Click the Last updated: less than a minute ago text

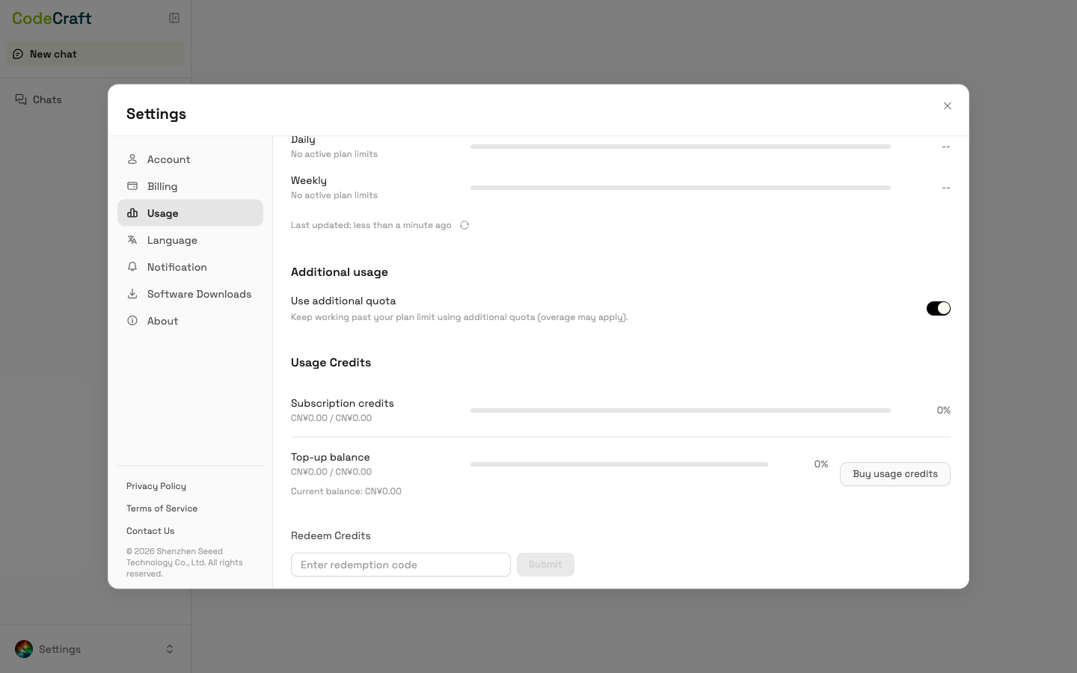coord(371,225)
